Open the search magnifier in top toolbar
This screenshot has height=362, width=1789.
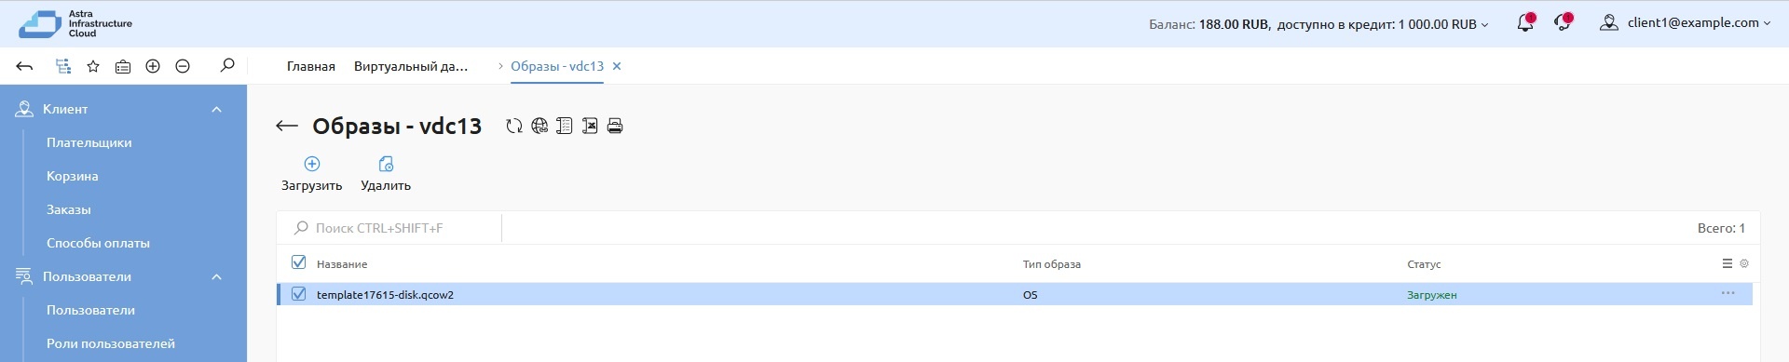(x=227, y=66)
